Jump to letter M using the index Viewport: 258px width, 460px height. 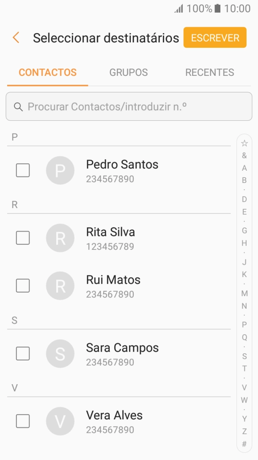[x=244, y=293]
